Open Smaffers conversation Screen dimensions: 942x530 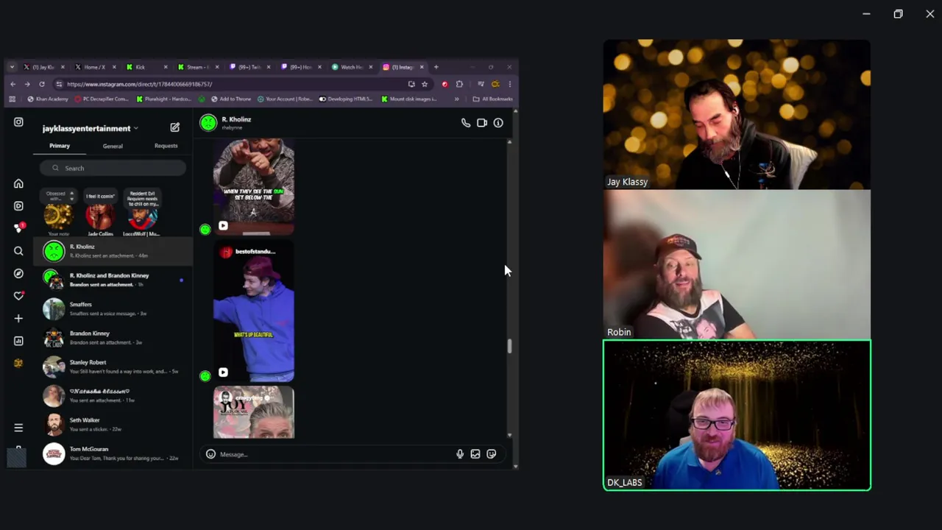tap(113, 308)
